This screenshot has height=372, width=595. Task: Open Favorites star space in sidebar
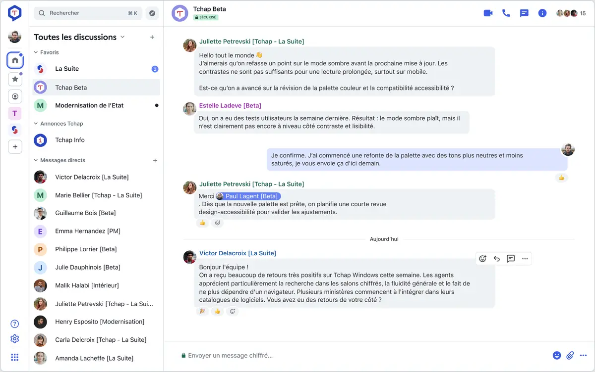(x=15, y=79)
